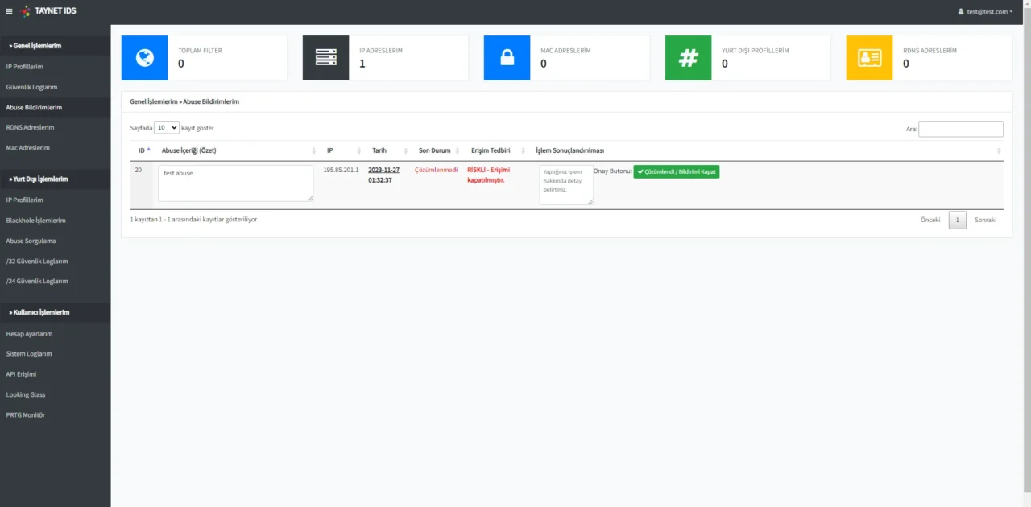Click the ID card icon on RDNS Adreslerim card
Screen dimensions: 1031x507
(x=869, y=58)
